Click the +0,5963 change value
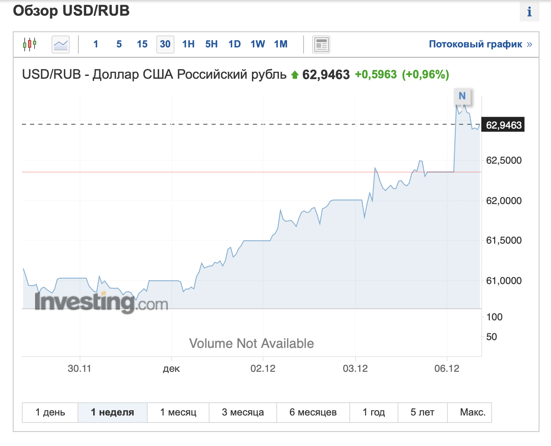Screen dimensions: 551x446 pyautogui.click(x=376, y=75)
